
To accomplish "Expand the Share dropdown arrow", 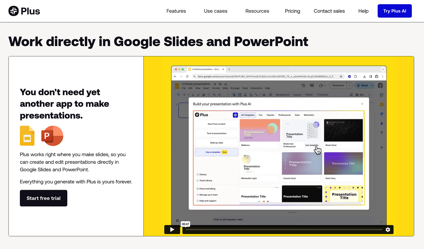I will 372,85.
